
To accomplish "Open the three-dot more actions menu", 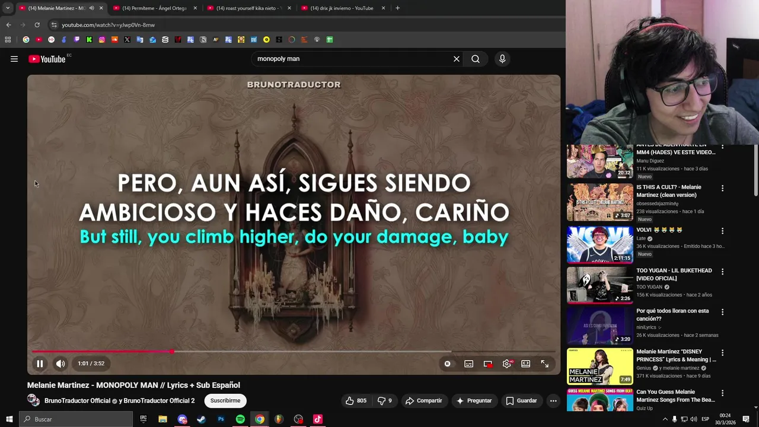I will (x=553, y=401).
